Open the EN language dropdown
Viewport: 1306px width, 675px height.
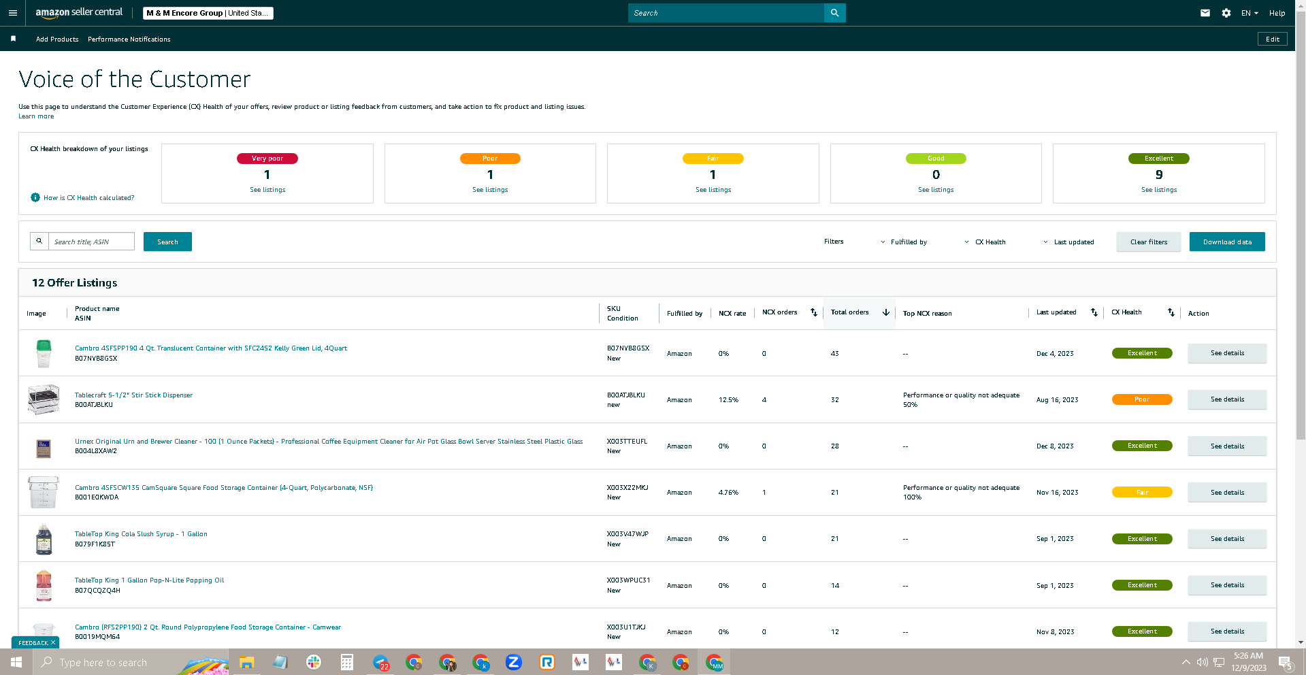(x=1250, y=13)
